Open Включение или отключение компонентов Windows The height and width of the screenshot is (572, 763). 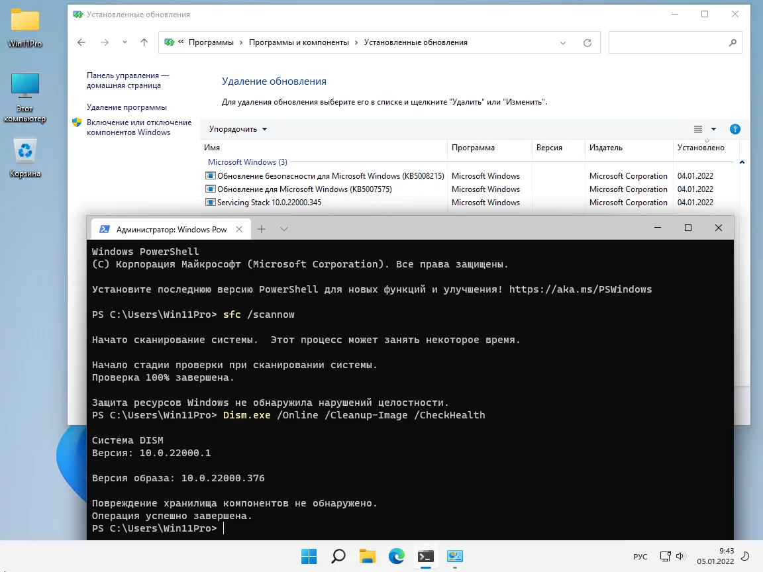tap(139, 127)
